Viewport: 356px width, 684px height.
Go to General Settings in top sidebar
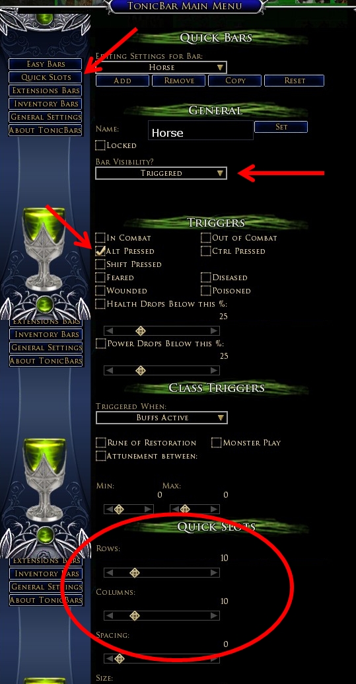(x=46, y=117)
